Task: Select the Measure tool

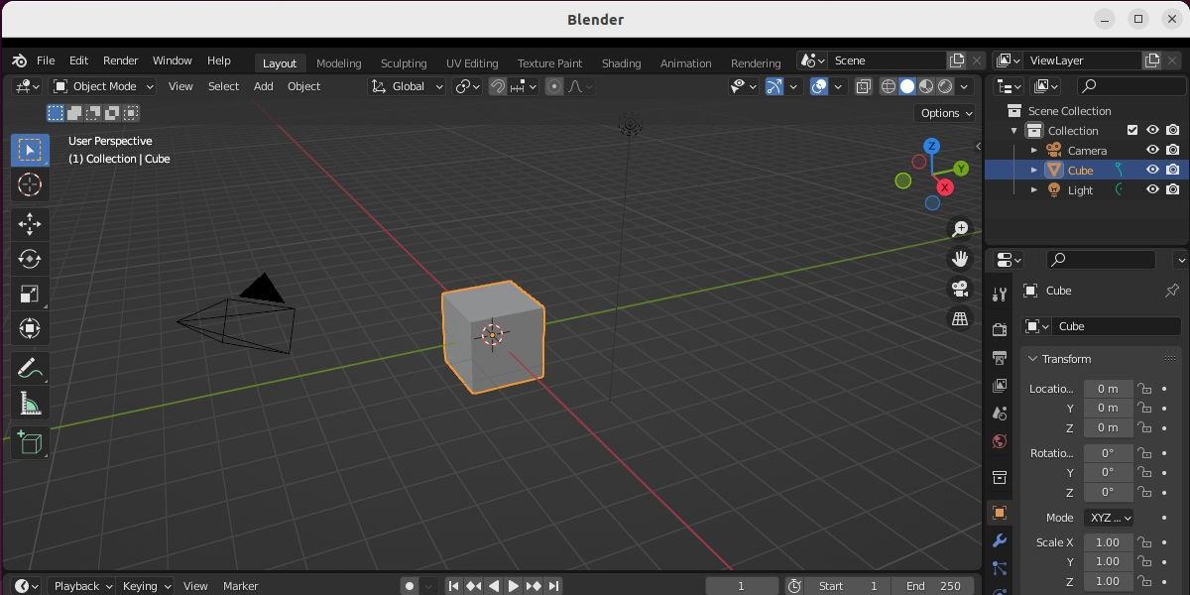Action: [29, 403]
